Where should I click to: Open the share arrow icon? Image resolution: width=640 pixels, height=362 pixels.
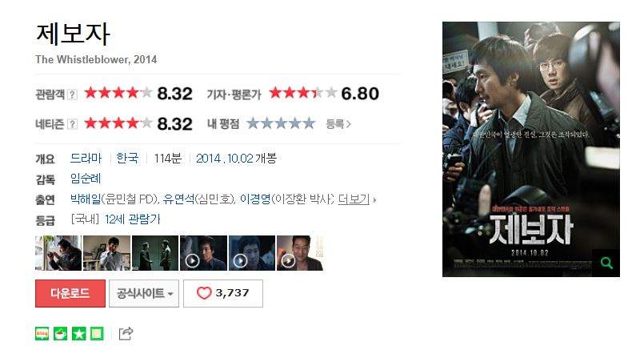tap(126, 333)
